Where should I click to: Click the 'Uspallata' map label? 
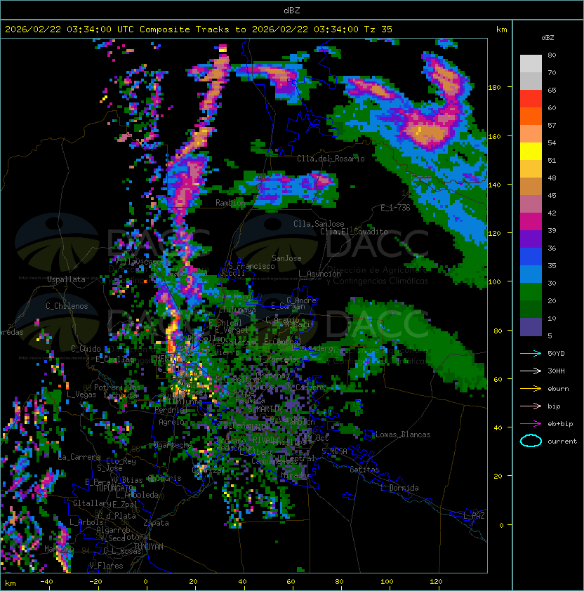point(67,279)
